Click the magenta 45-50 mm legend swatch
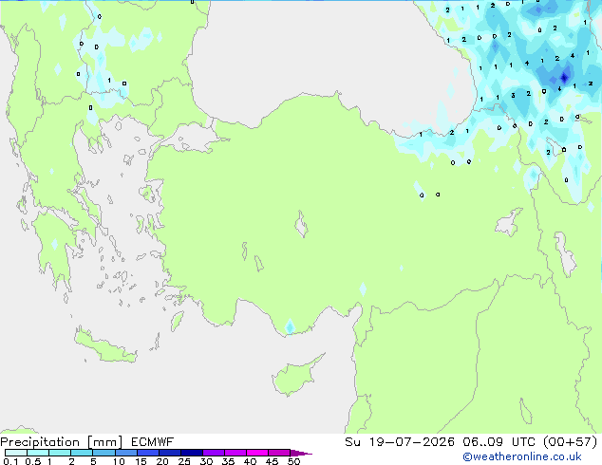Image resolution: width=602 pixels, height=465 pixels. tap(279, 453)
